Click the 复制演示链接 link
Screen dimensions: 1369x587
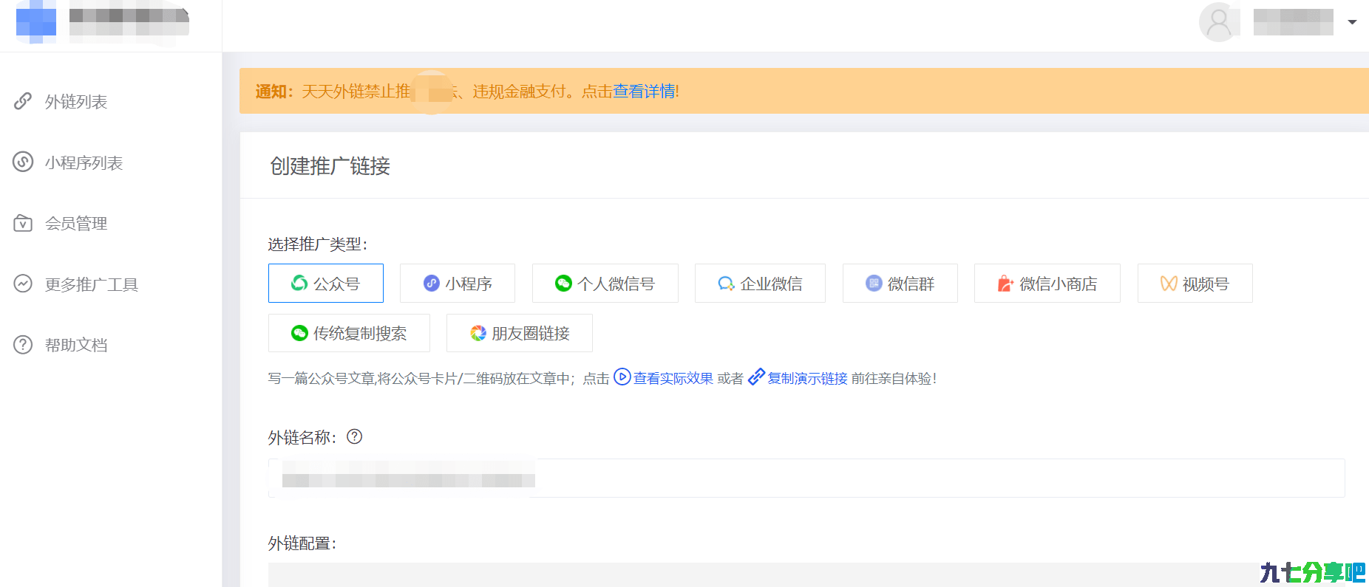[x=807, y=378]
